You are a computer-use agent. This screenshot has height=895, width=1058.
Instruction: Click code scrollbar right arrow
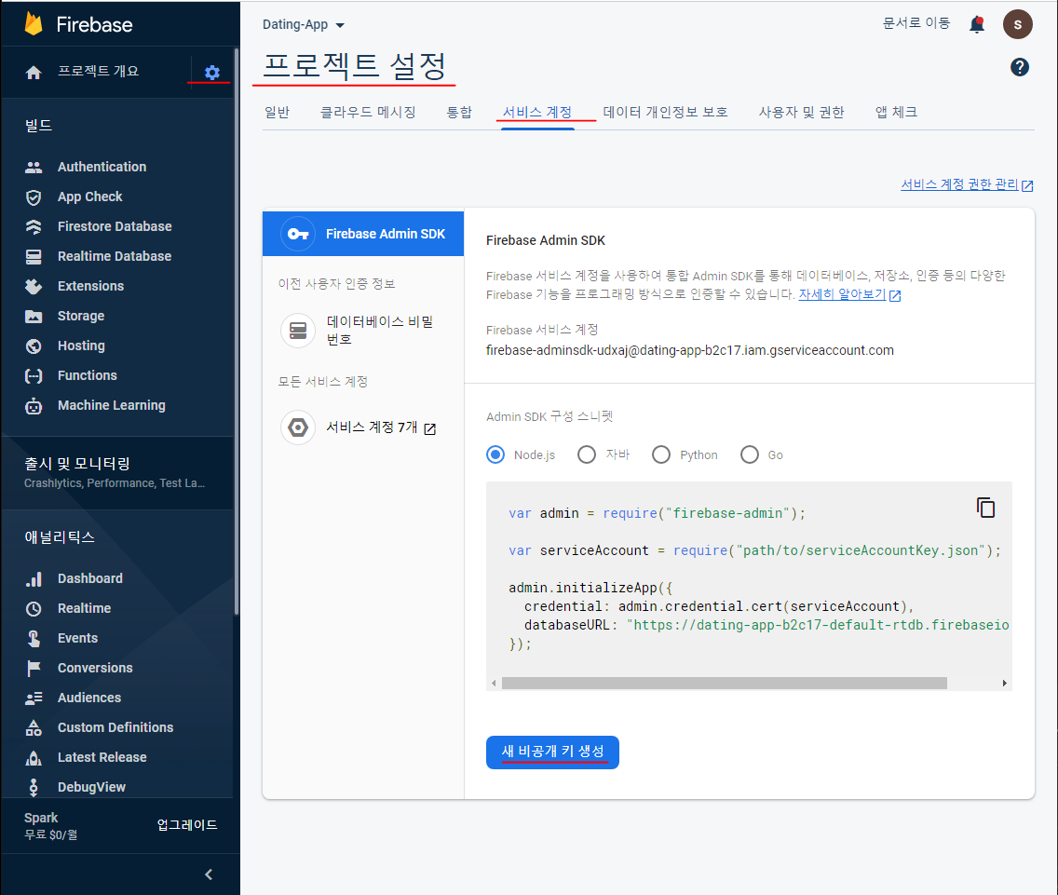(1005, 683)
